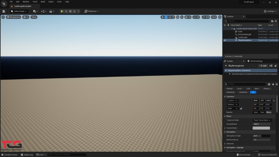The height and width of the screenshot is (157, 279).
Task: Click the pin column header in Outliner
Action: click(228, 25)
